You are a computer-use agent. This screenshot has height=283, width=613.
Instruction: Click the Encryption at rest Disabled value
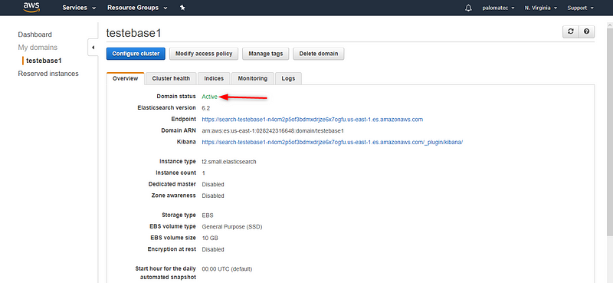click(213, 249)
